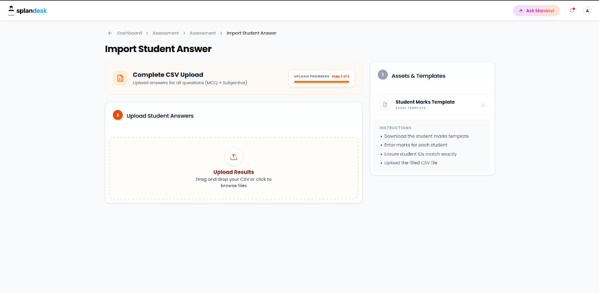Image resolution: width=599 pixels, height=293 pixels.
Task: Click the Student Marks Template card
Action: [432, 105]
